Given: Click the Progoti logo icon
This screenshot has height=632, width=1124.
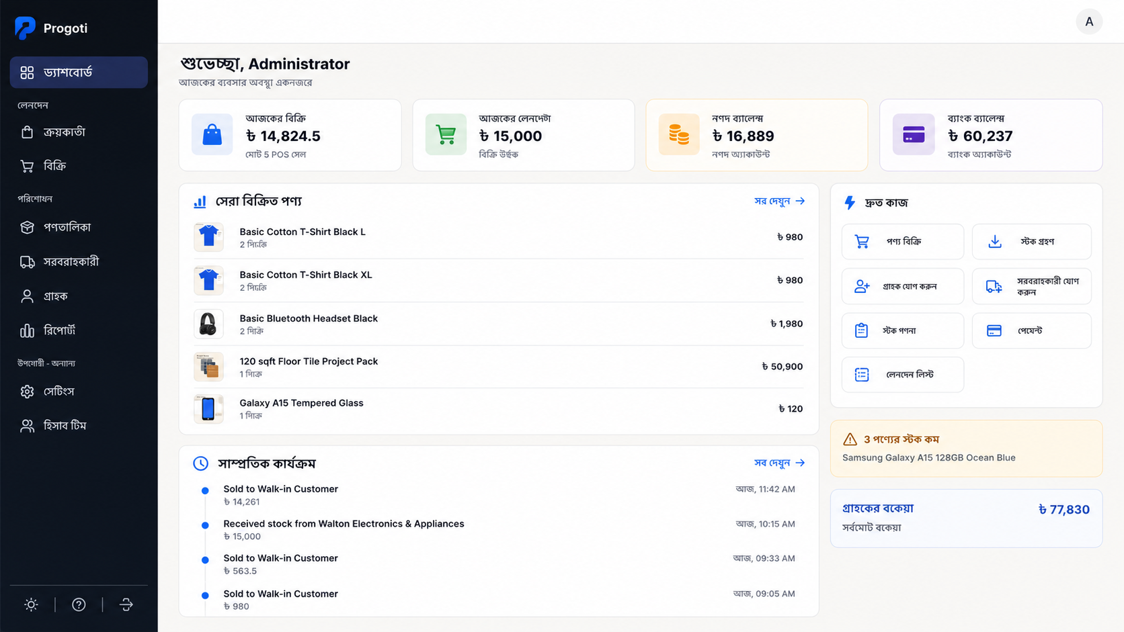Looking at the screenshot, I should tap(25, 28).
